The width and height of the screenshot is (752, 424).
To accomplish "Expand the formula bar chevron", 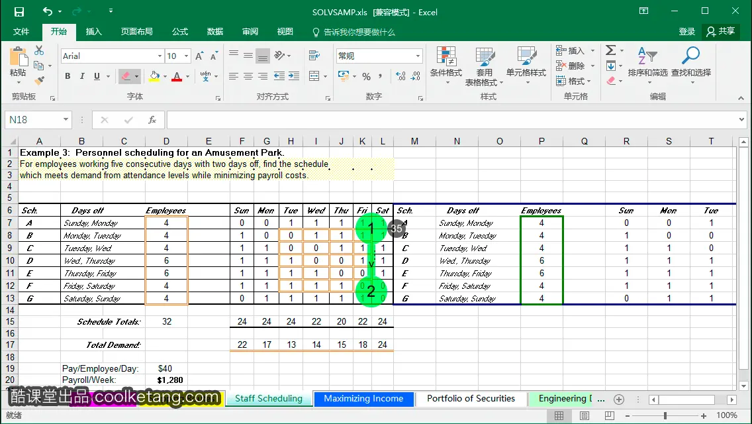I will pos(741,119).
